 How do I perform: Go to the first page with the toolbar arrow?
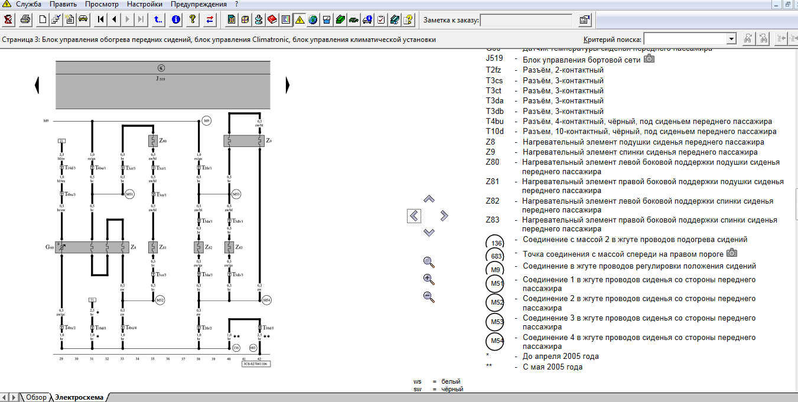point(102,19)
